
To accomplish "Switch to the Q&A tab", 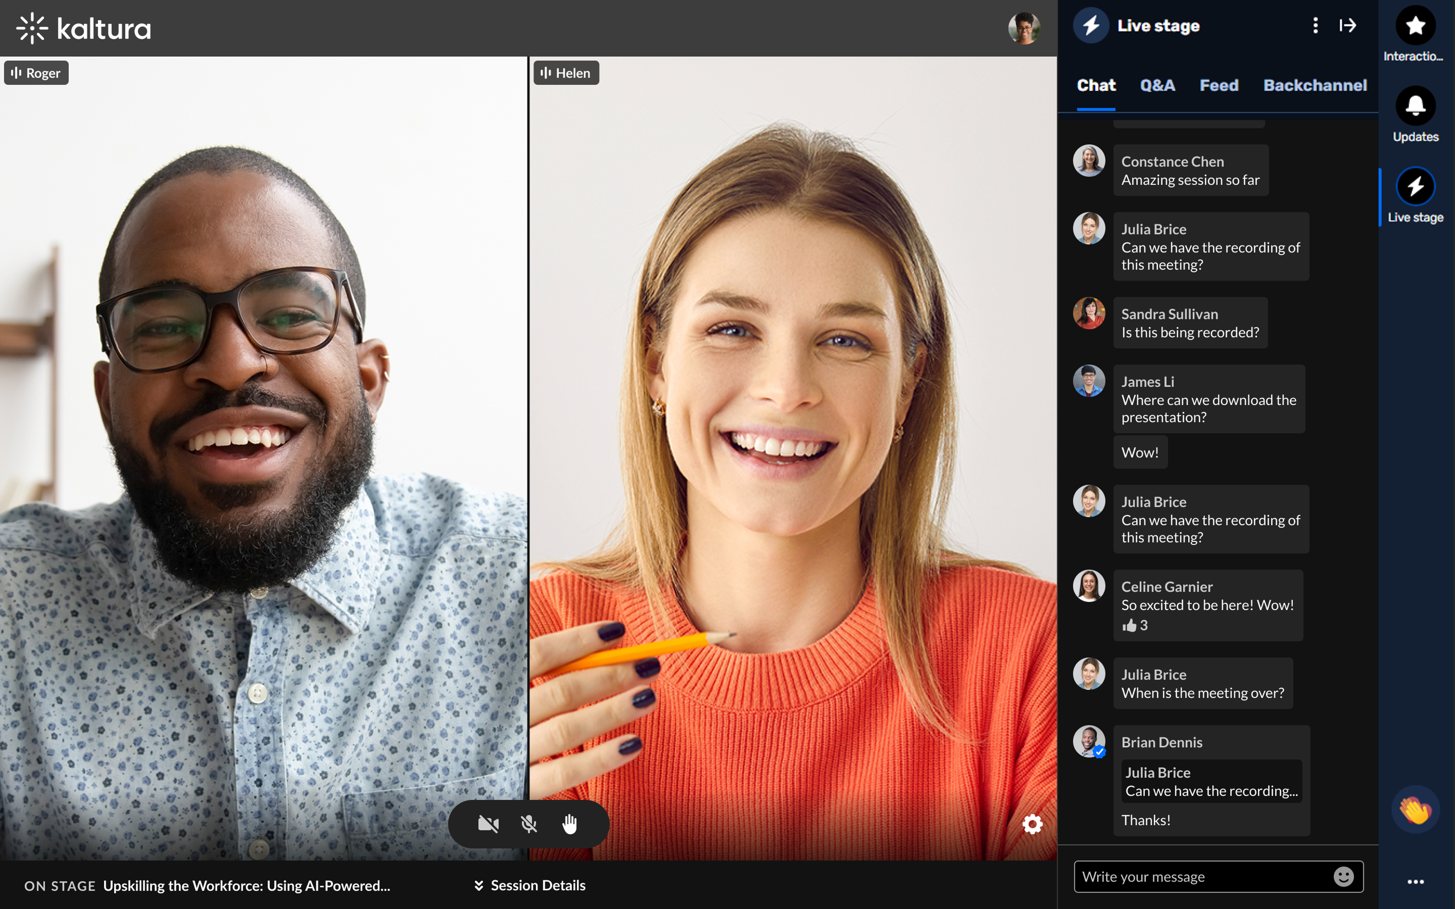I will (x=1157, y=85).
